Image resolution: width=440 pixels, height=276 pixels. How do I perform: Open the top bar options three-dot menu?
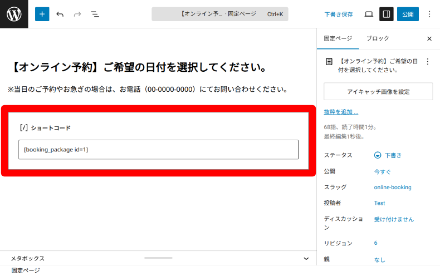(429, 14)
